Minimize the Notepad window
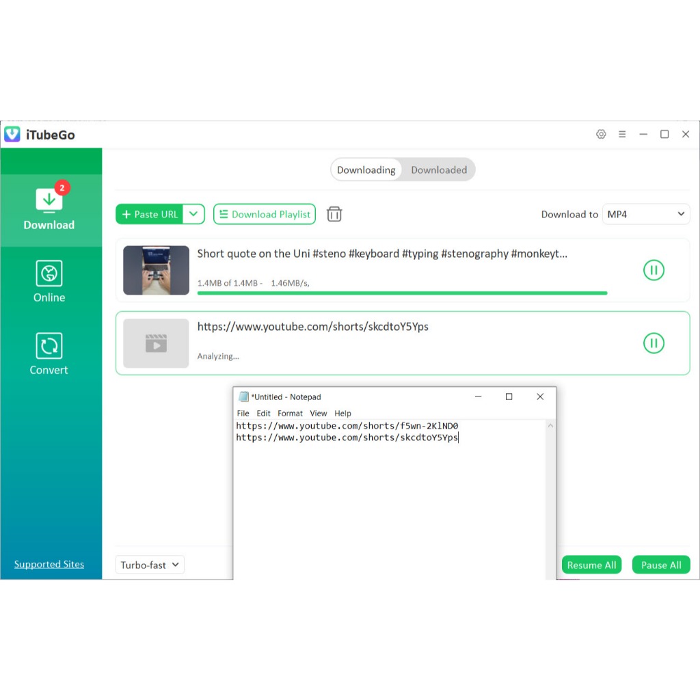This screenshot has height=700, width=700. 478,396
